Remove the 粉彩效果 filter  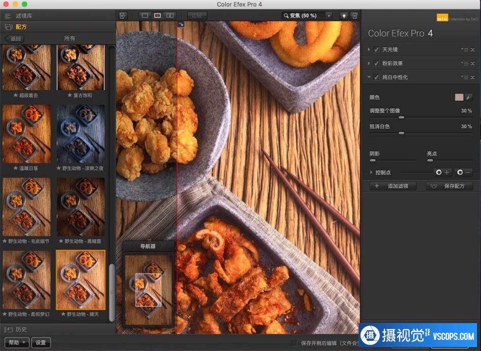pyautogui.click(x=473, y=63)
